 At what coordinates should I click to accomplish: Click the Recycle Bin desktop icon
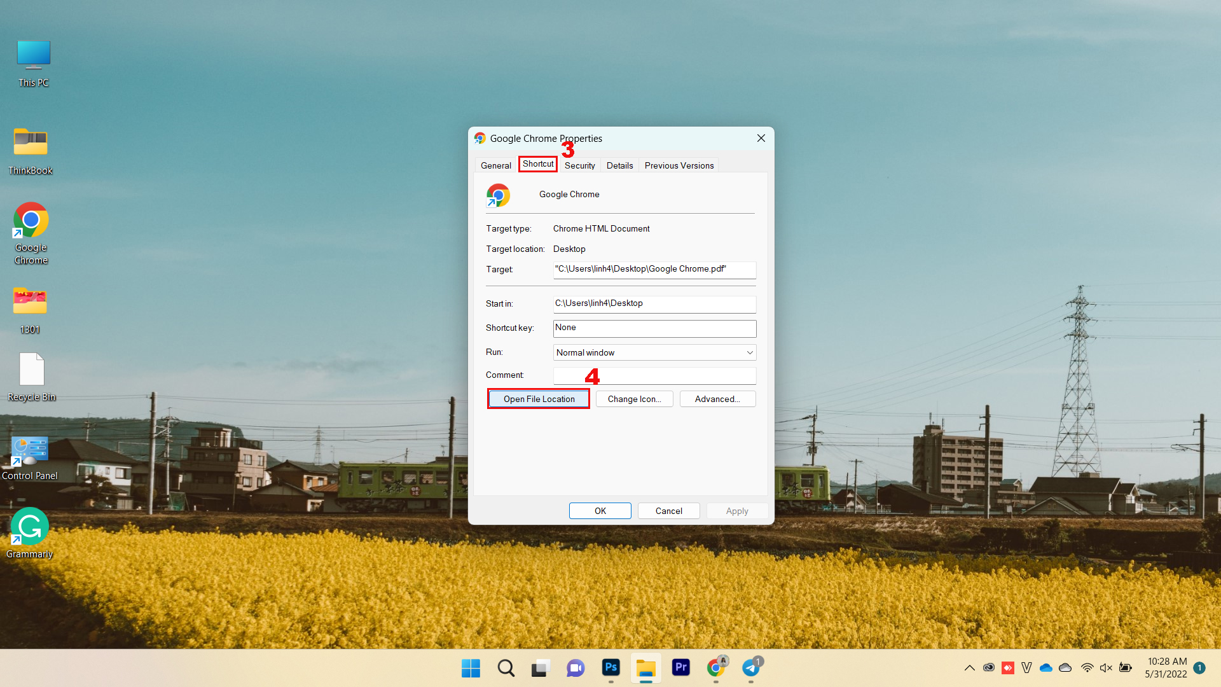[x=30, y=375]
